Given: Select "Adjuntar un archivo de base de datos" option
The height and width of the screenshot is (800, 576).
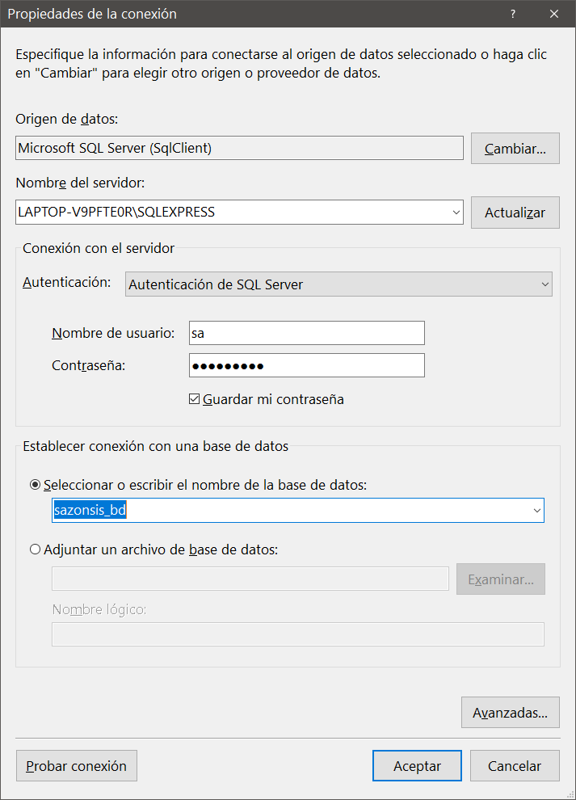Looking at the screenshot, I should (x=35, y=549).
